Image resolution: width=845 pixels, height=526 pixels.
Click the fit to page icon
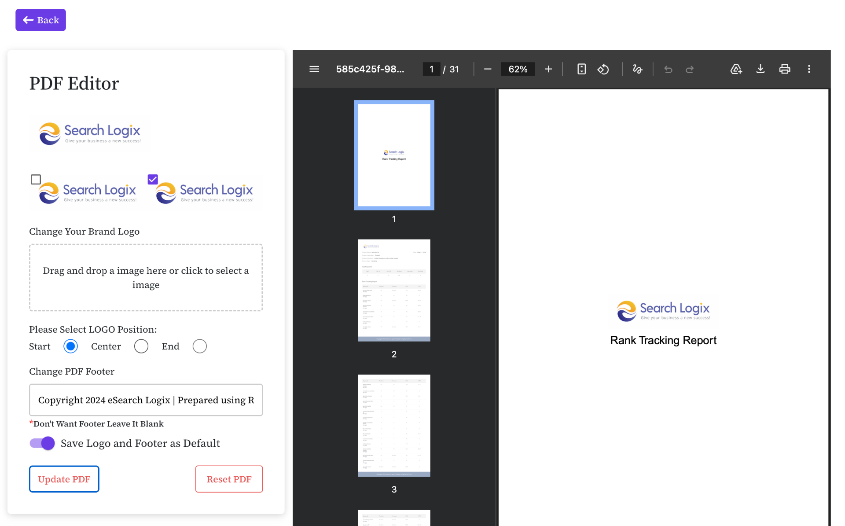581,69
